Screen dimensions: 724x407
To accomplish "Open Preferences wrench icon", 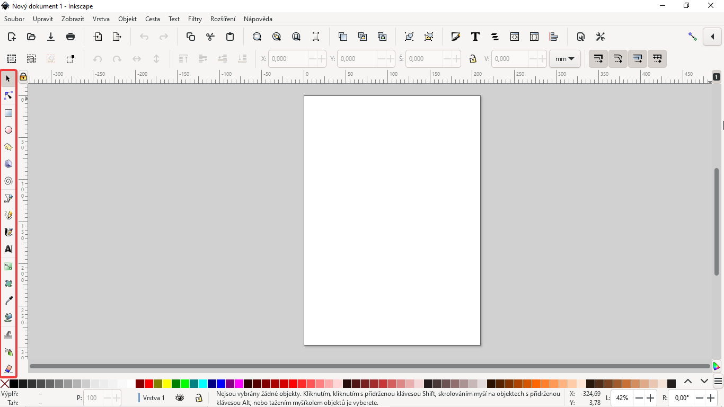I will 601,37.
